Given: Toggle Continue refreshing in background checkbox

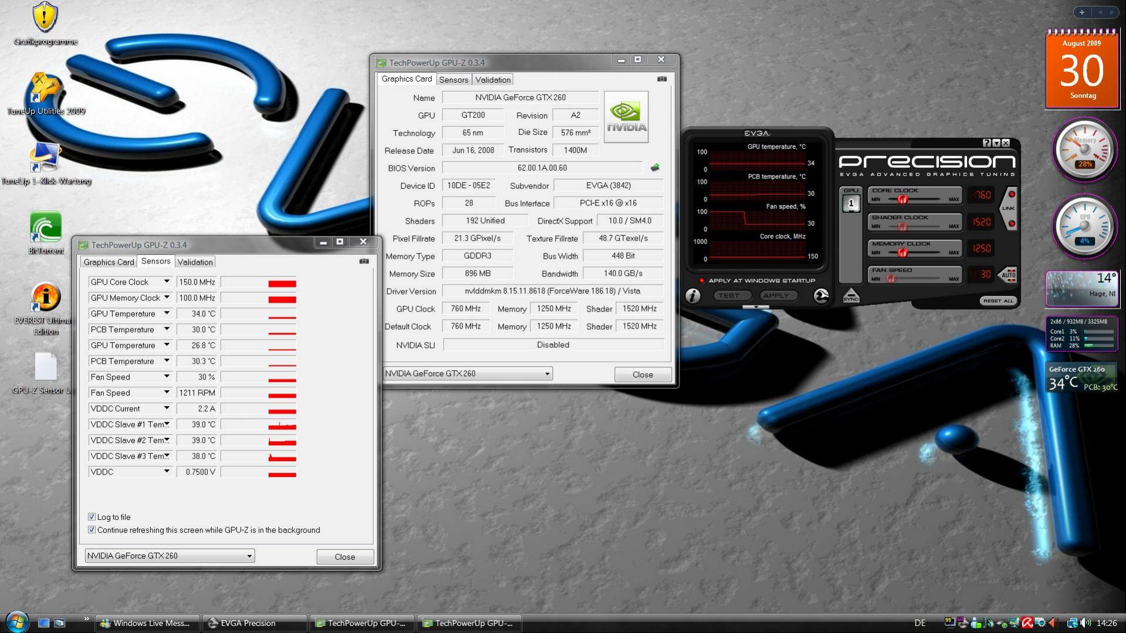Looking at the screenshot, I should pos(92,530).
